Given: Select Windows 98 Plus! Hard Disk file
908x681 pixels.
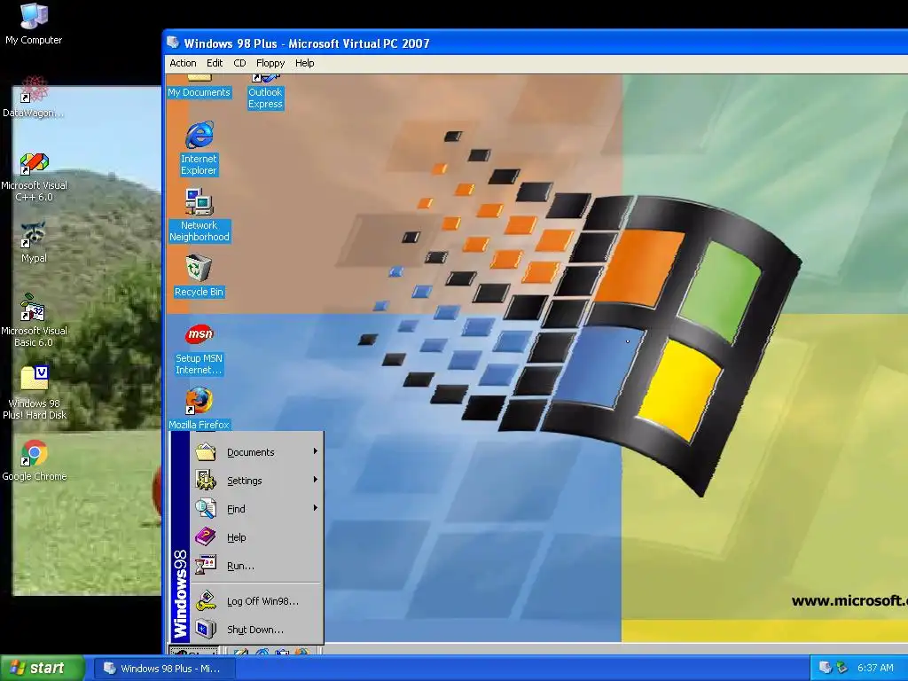Looking at the screenshot, I should (35, 393).
